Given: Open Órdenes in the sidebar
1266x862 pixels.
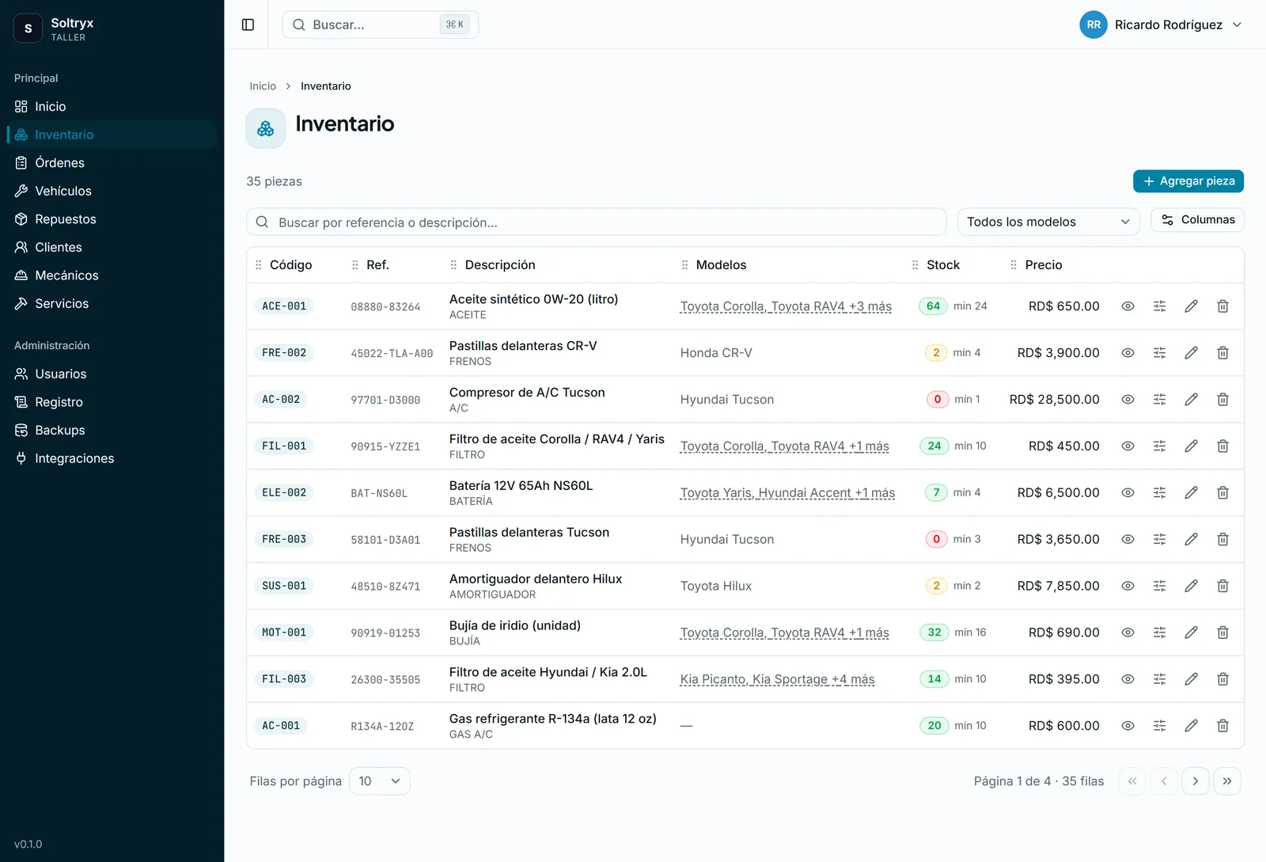Looking at the screenshot, I should 112,163.
